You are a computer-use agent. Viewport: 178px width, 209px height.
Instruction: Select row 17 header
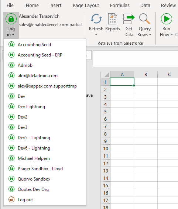[x=105, y=200]
